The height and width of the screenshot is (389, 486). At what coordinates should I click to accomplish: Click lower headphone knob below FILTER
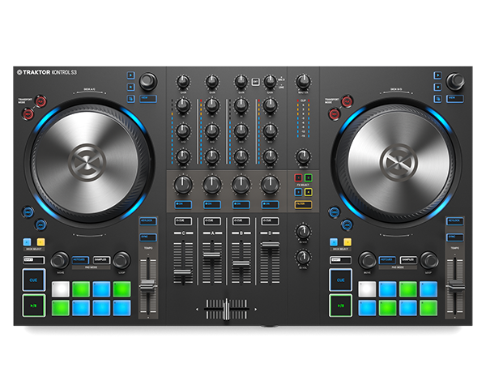303,257
